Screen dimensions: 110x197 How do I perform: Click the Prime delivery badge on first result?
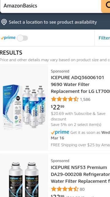pos(60,132)
